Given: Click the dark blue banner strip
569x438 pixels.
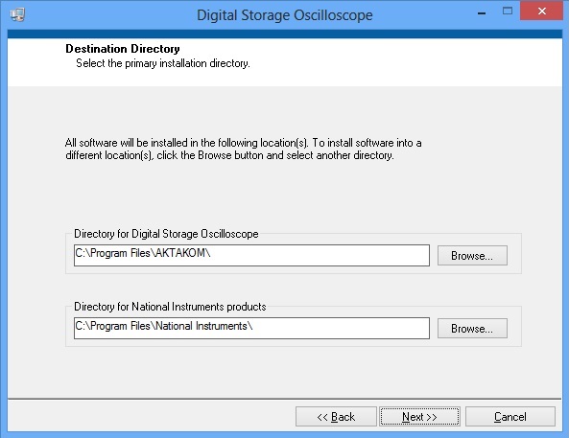Looking at the screenshot, I should click(284, 35).
